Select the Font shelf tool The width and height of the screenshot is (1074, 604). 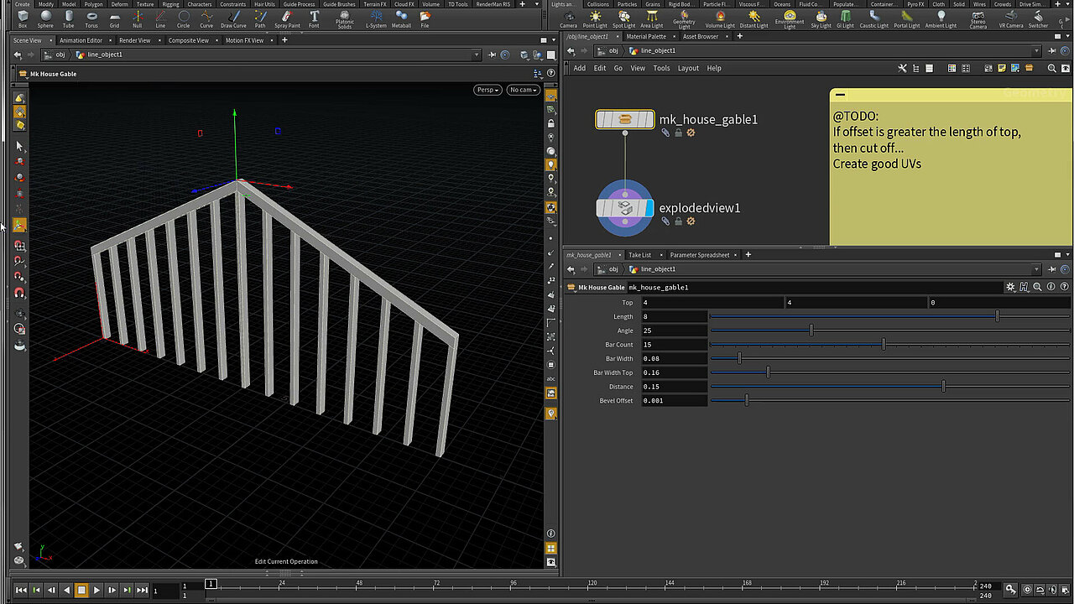pyautogui.click(x=314, y=18)
